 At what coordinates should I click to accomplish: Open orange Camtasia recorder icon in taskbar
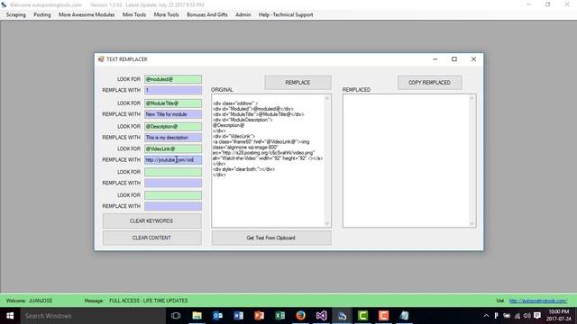click(x=383, y=316)
